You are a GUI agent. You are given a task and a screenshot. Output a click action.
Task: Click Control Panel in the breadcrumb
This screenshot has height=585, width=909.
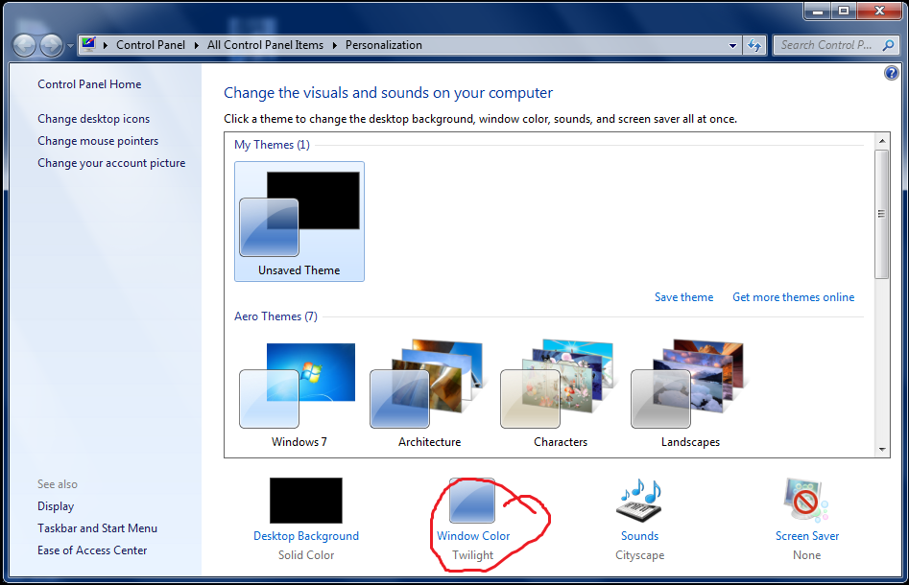[151, 45]
